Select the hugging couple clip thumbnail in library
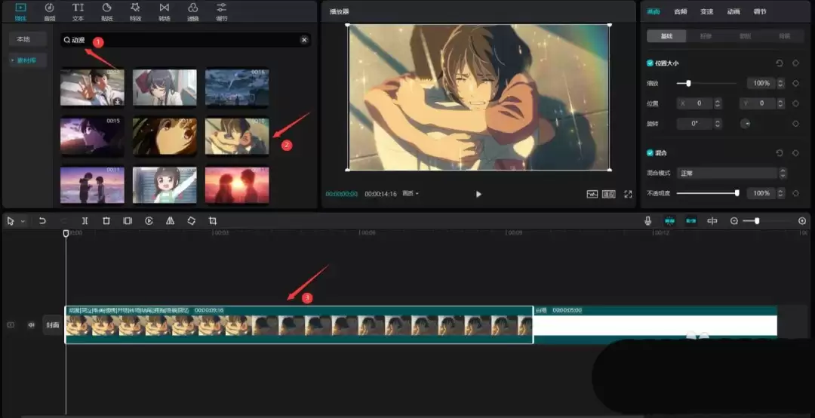This screenshot has height=418, width=815. pos(237,136)
